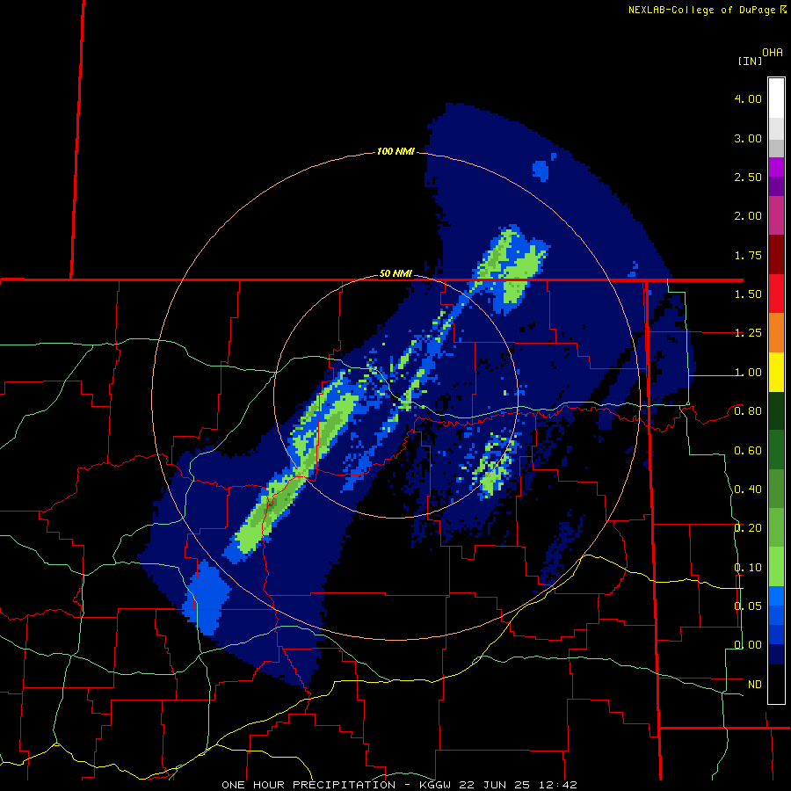Click the 3.00 legend value
The height and width of the screenshot is (791, 791).
click(x=748, y=138)
